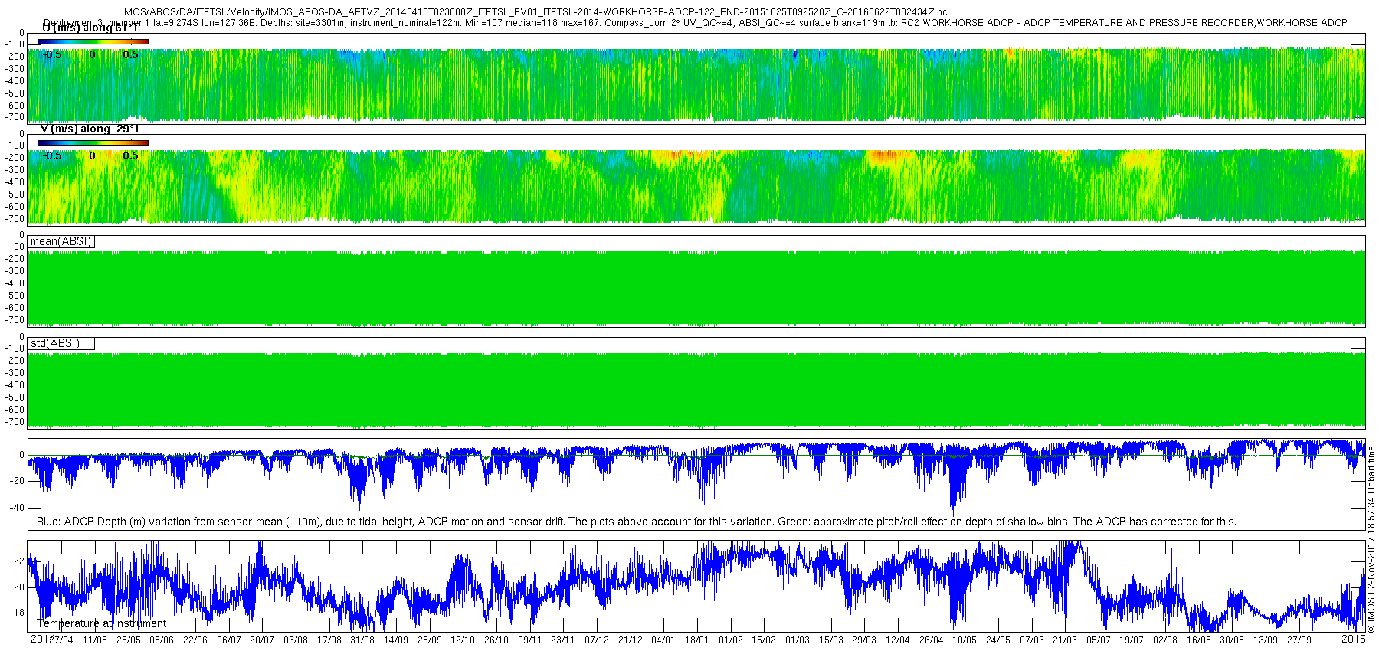1379x651 pixels.
Task: Click the "0.5" colorbar label in V panel
Action: (x=131, y=155)
